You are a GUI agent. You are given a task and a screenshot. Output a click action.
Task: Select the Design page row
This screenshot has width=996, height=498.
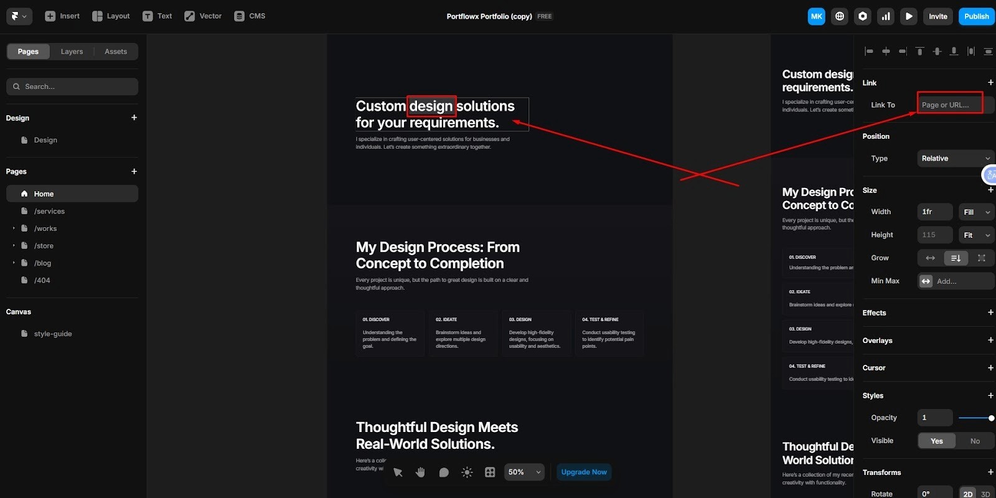click(x=72, y=140)
